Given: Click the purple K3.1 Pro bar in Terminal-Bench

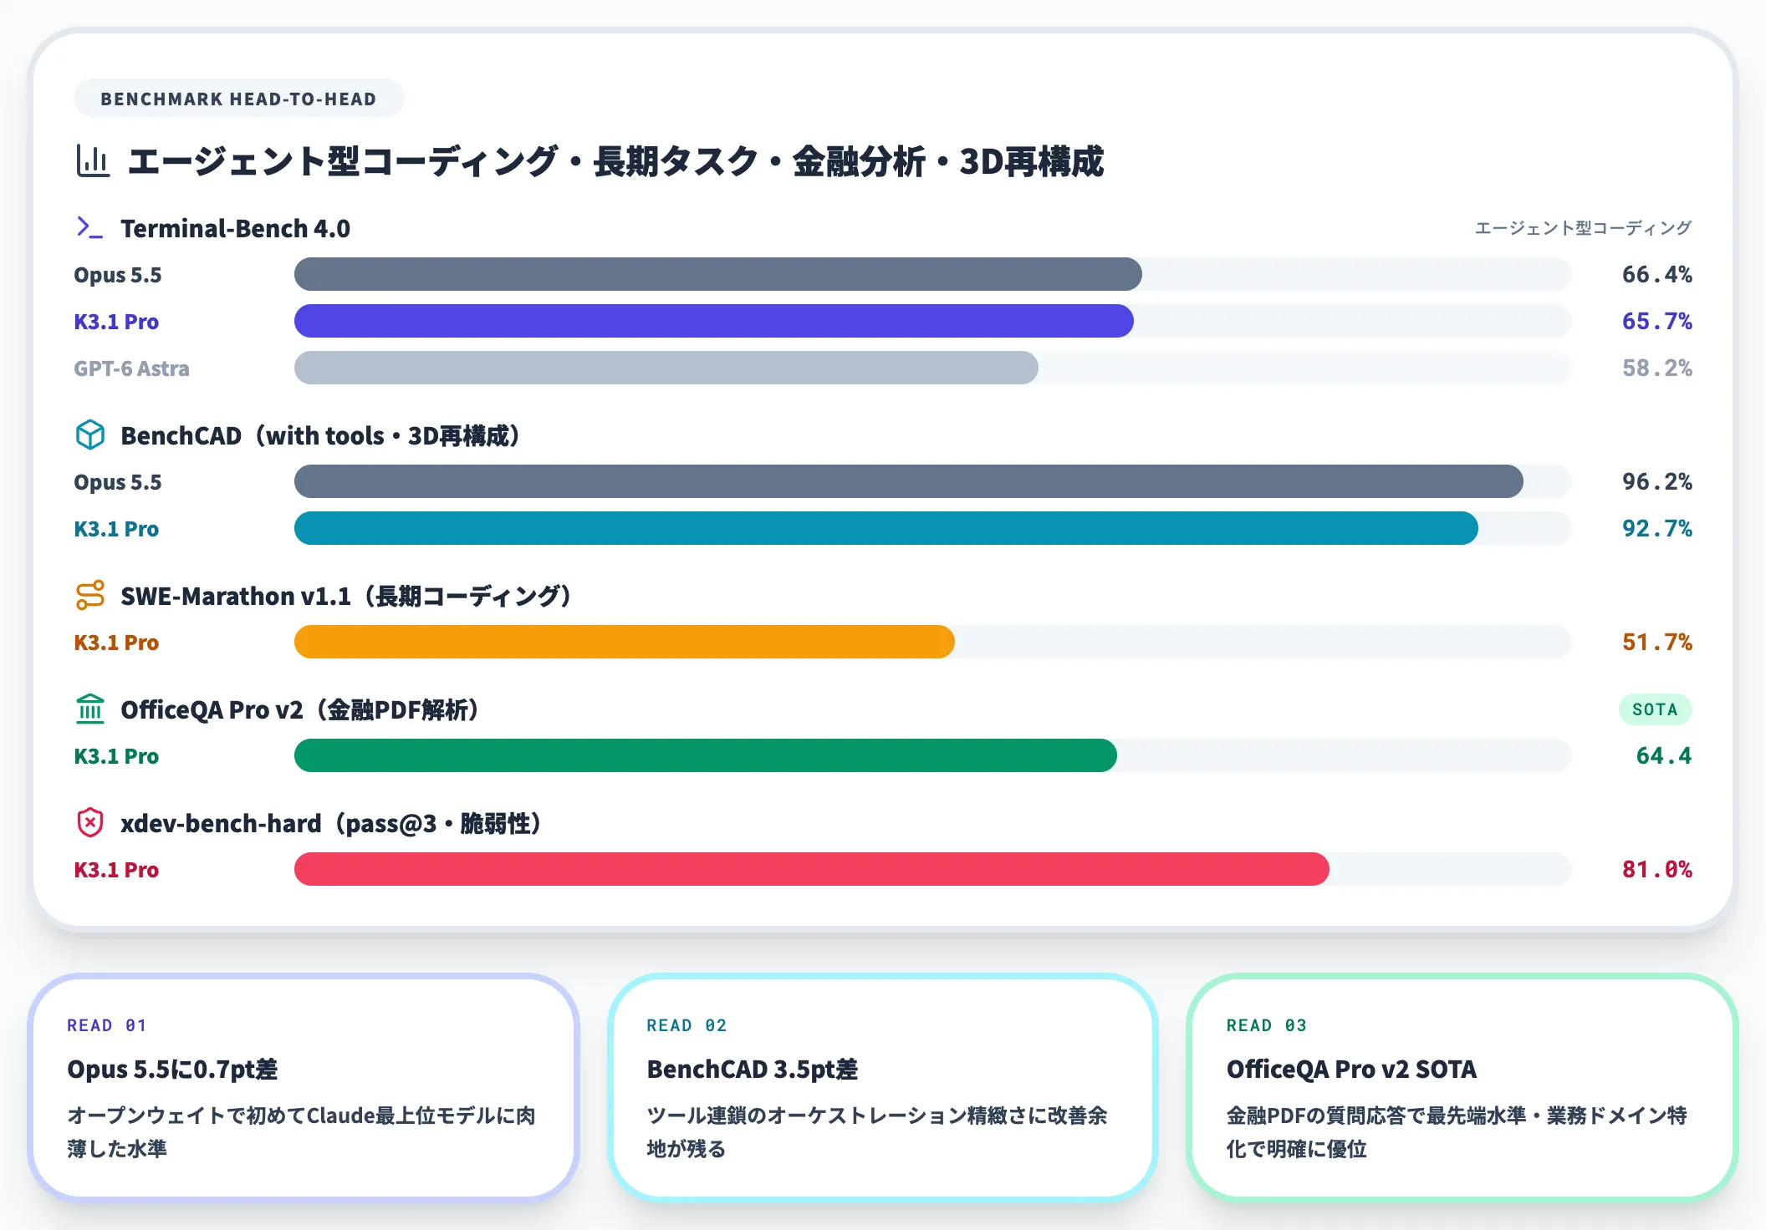Looking at the screenshot, I should click(714, 321).
